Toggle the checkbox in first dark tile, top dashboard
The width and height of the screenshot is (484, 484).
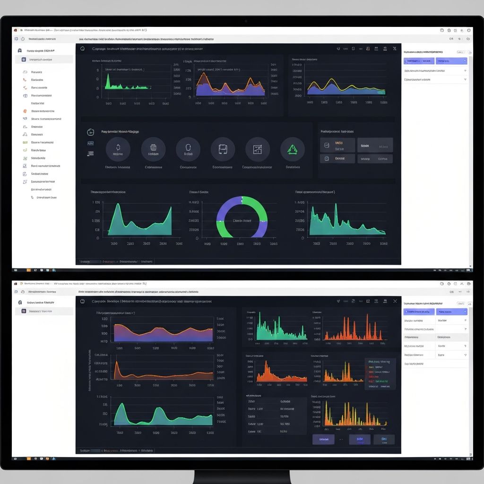(325, 142)
